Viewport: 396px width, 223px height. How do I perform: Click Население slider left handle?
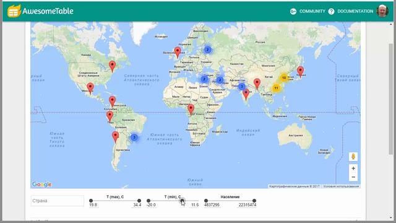point(206,201)
